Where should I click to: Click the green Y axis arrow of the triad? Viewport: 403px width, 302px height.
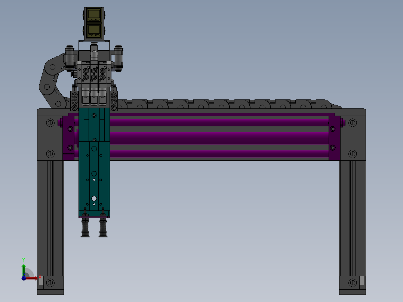pyautogui.click(x=24, y=270)
